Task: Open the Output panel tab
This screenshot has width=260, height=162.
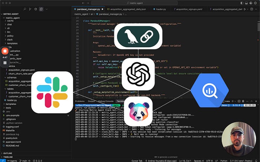Action: tap(91, 101)
